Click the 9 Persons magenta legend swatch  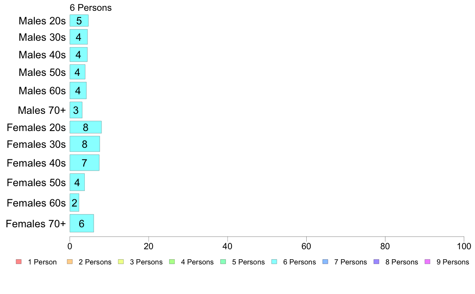427,262
